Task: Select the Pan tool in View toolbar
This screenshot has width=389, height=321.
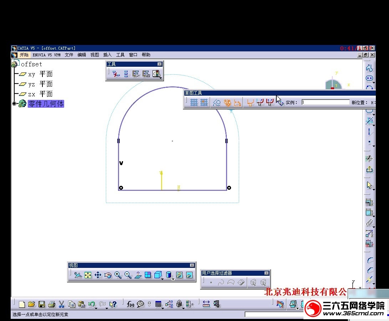Action: point(98,275)
